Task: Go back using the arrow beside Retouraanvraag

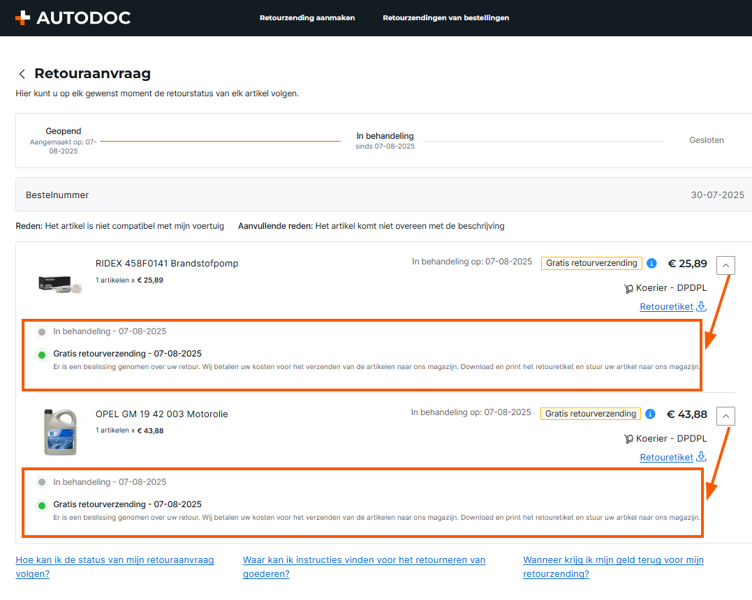Action: pos(22,74)
